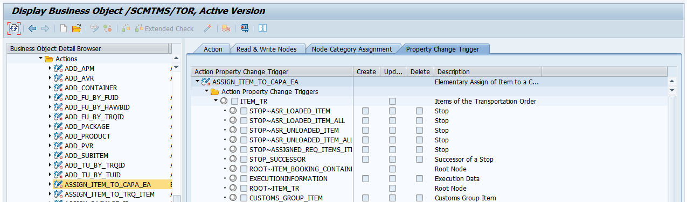Screen dimensions: 687x202
Task: Tick the checkbox next to ITEM_TR
Action: click(x=234, y=102)
